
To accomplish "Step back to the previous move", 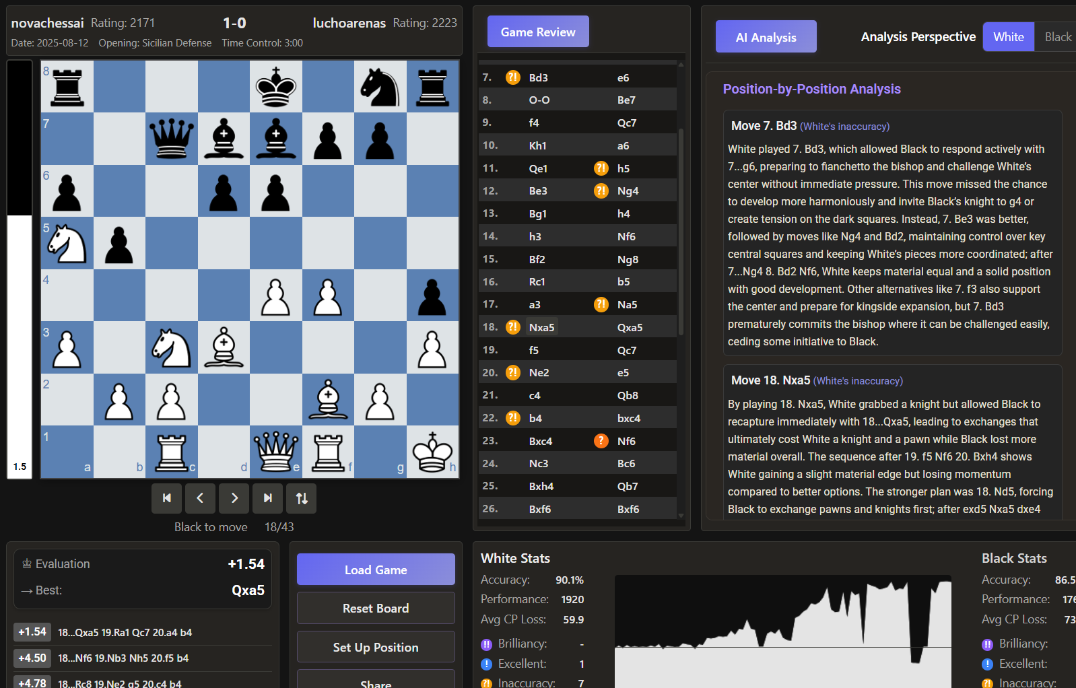I will pyautogui.click(x=200, y=498).
